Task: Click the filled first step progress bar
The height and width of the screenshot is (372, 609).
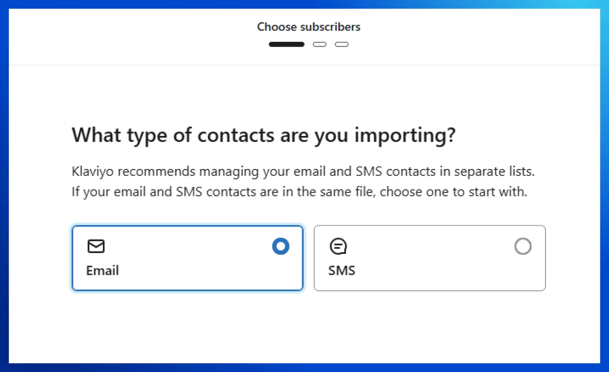Action: [286, 44]
